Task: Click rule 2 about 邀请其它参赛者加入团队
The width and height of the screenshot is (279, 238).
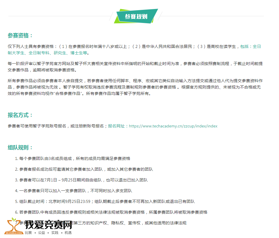Action: point(84,169)
